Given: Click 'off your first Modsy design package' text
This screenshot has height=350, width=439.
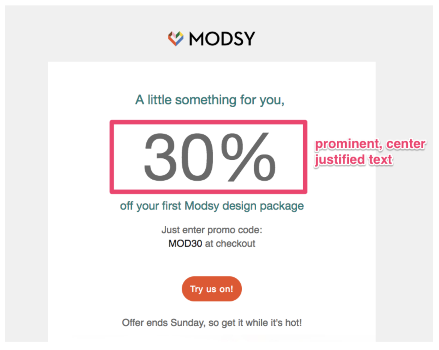Looking at the screenshot, I should 212,206.
